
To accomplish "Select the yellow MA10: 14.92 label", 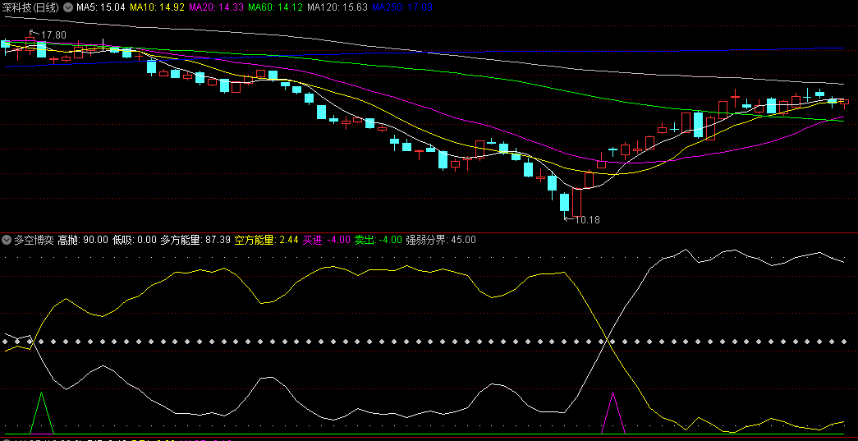I will [157, 7].
